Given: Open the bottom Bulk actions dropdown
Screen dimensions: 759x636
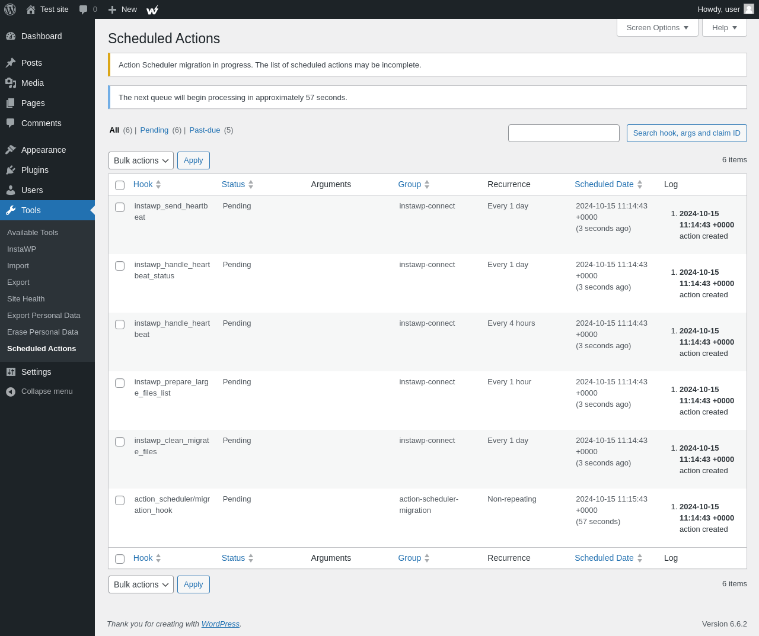Looking at the screenshot, I should coord(141,584).
